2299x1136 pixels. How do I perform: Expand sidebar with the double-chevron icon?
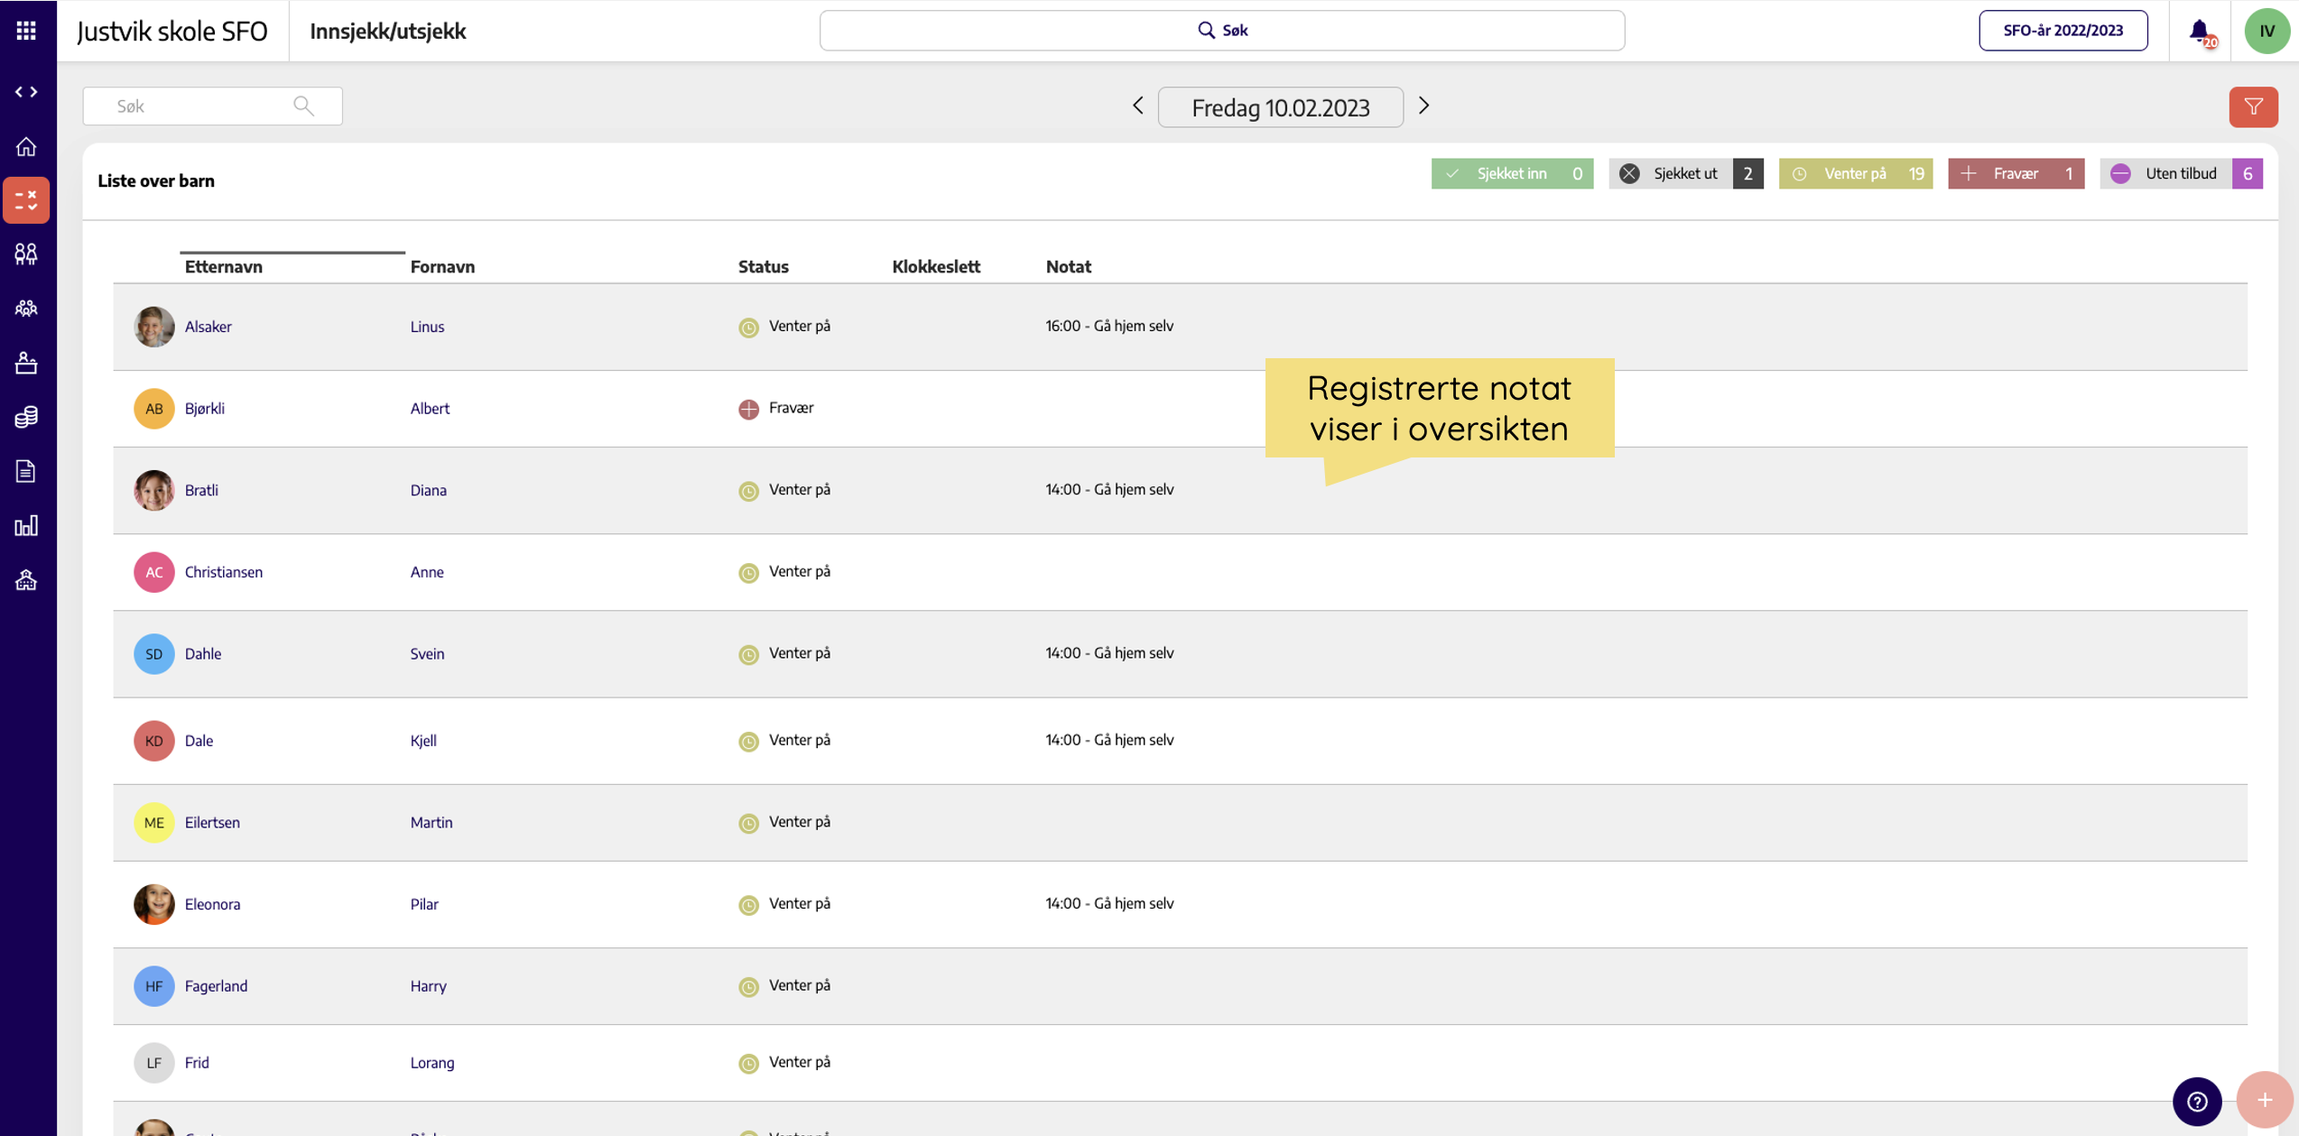[26, 92]
